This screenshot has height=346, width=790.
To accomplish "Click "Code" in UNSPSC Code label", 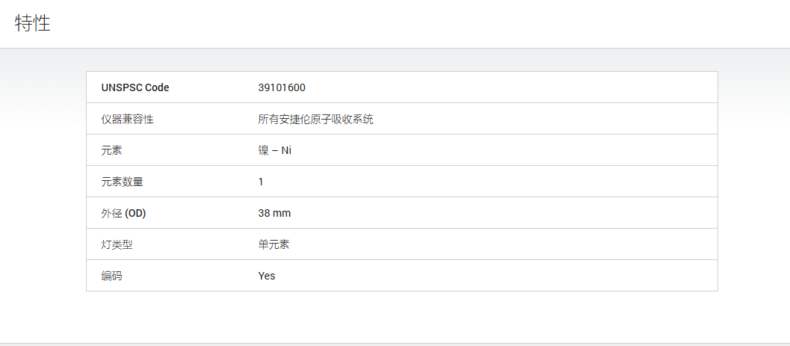I will [157, 87].
